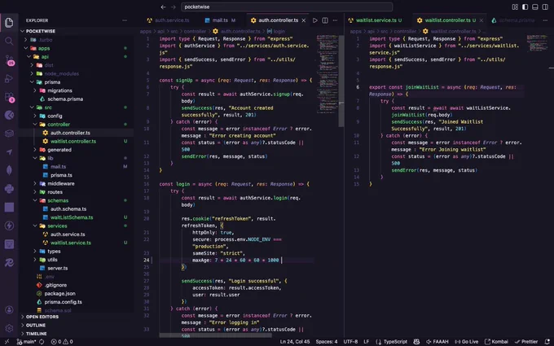Synchronize changes icon next to main branch
Viewport: 554px width, 346px height.
pos(42,341)
